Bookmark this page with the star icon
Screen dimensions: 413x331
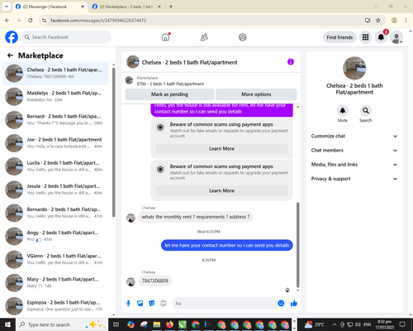(378, 21)
